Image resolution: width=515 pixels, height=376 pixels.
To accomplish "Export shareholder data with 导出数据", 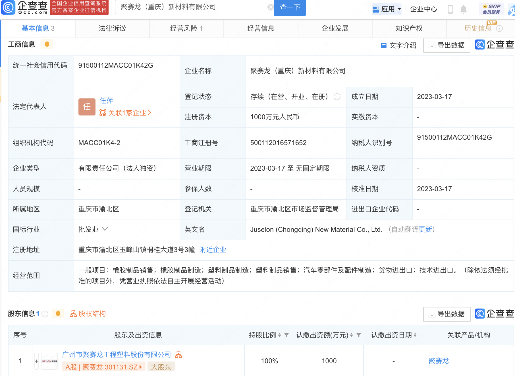I will click(447, 314).
